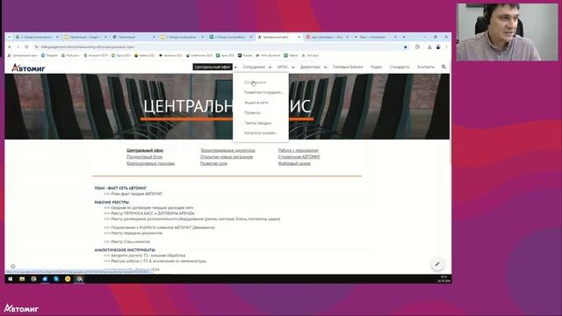
Task: Select Тикеты продаж submenu item
Action: [257, 123]
